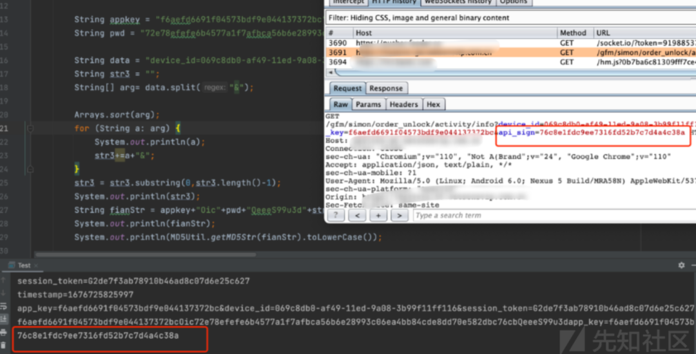Click the /socket.io/ URL cell
Viewport: 696px width, 354px height.
coord(646,43)
